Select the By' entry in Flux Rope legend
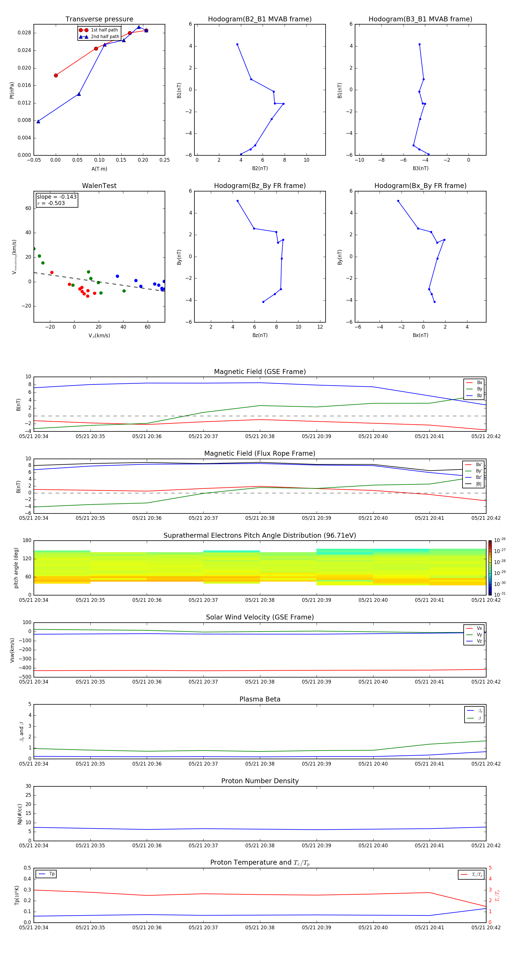Image resolution: width=520 pixels, height=953 pixels. [473, 471]
